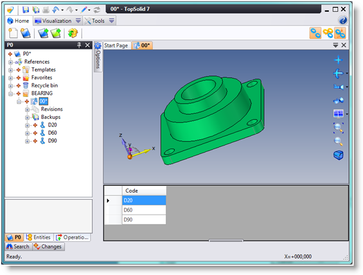Viewport: 363px width, 275px height.
Task: Pin the P0 project panel
Action: pos(79,45)
